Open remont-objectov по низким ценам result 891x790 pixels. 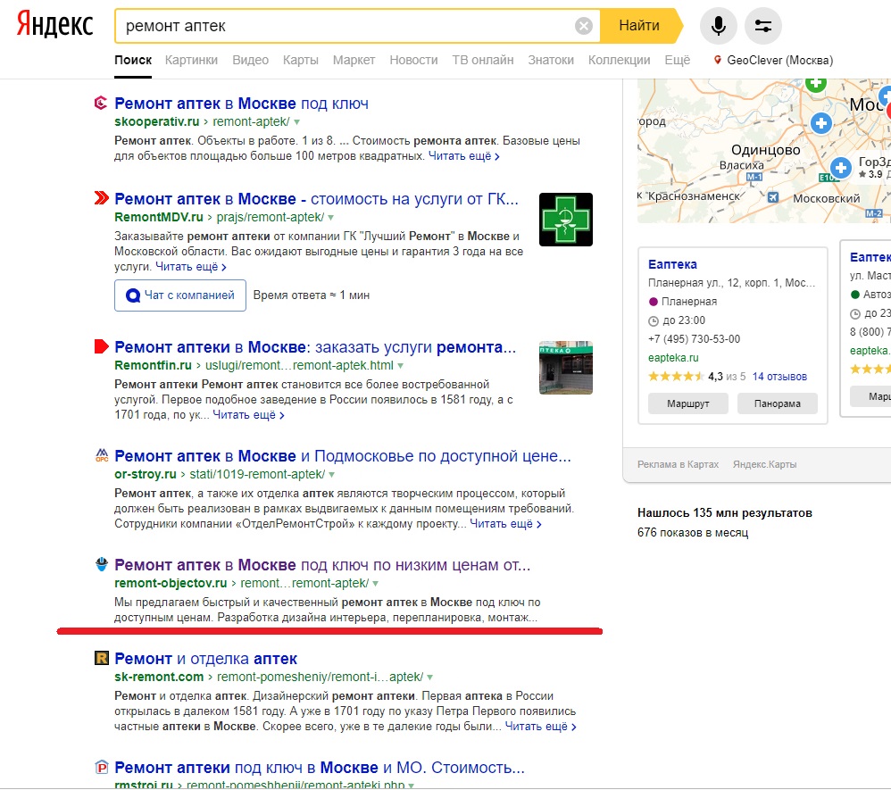[x=322, y=566]
